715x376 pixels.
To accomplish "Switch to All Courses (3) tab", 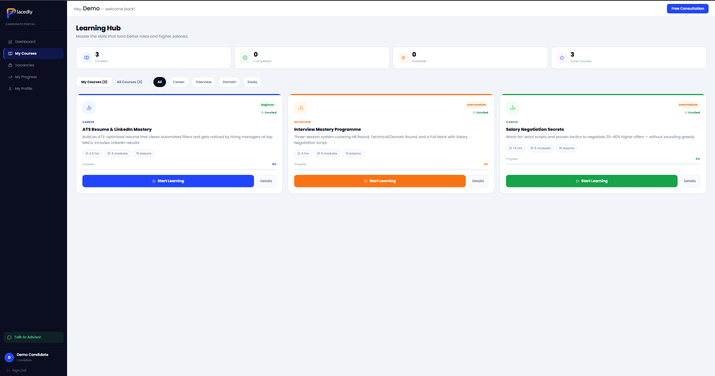I will point(129,82).
